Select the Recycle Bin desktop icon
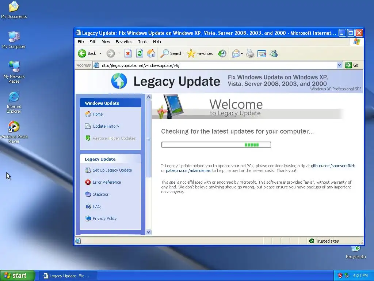 click(356, 252)
